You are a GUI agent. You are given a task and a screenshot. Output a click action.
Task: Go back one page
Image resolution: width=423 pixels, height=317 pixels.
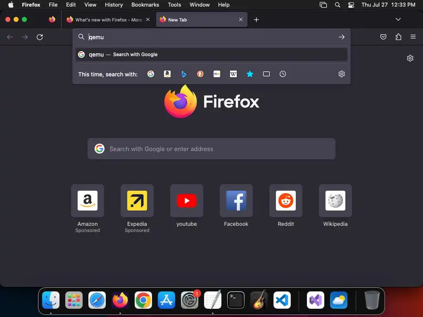[10, 37]
